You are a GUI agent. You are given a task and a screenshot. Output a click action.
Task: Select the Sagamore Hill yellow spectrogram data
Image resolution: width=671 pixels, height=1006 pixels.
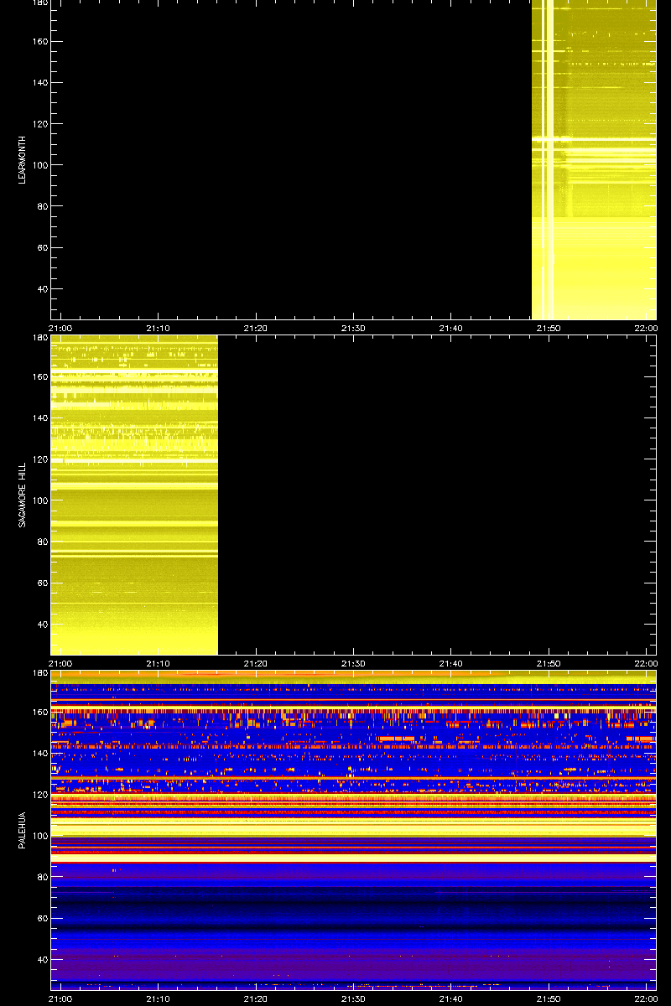(x=134, y=495)
